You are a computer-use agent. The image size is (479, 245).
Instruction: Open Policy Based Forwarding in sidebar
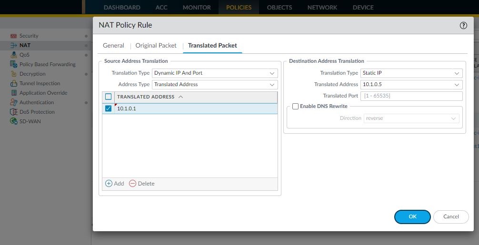[47, 64]
